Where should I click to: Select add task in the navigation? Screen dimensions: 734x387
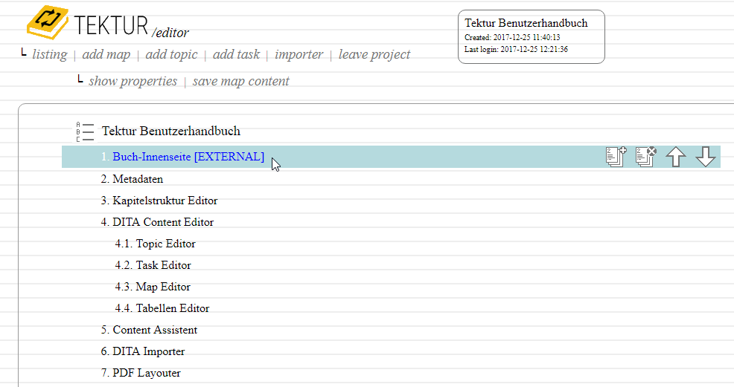pos(236,54)
